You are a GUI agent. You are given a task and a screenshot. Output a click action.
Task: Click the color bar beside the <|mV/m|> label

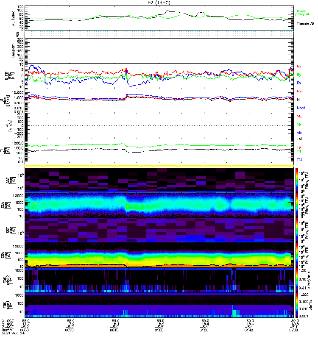pos(297,280)
